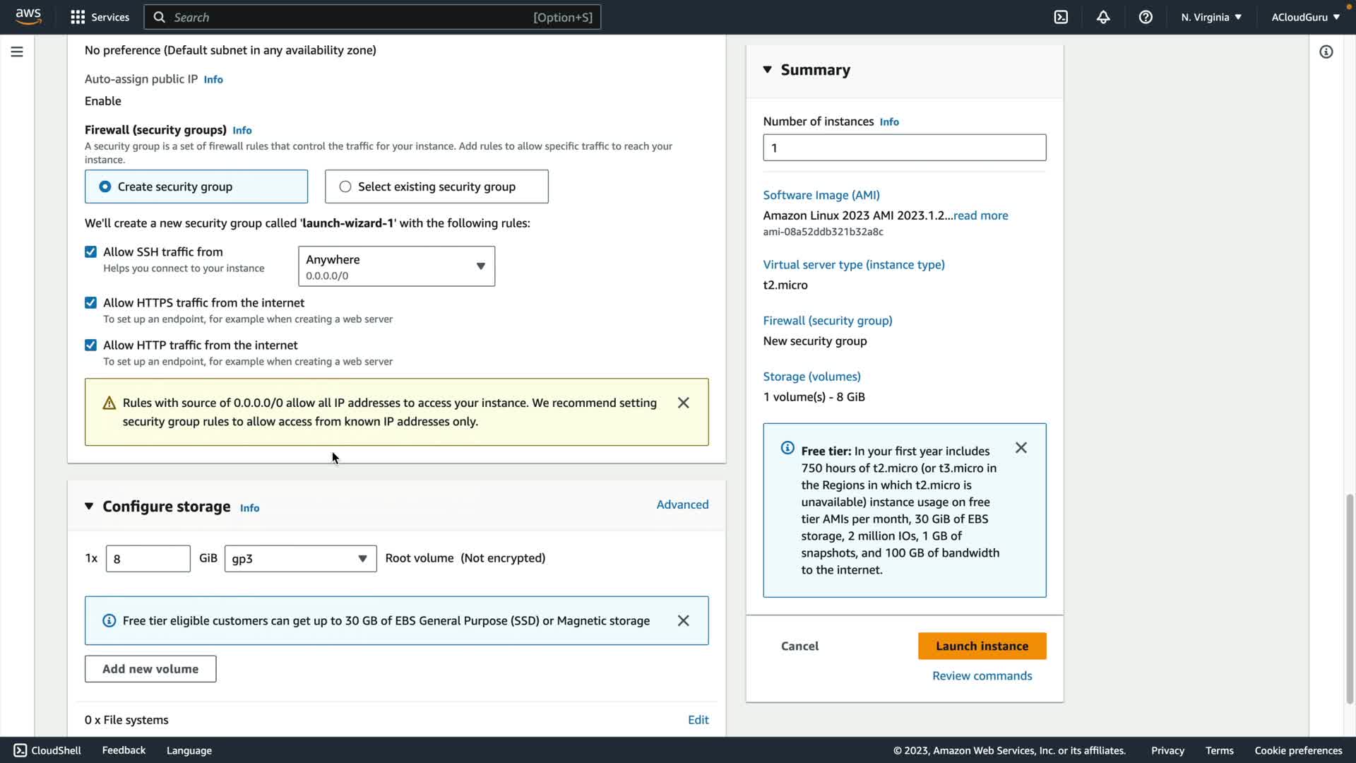Dismiss the 0.0.0.0/0 warning banner

click(x=683, y=403)
